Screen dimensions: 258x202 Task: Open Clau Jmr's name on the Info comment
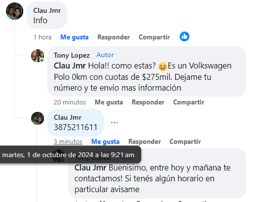pyautogui.click(x=47, y=10)
